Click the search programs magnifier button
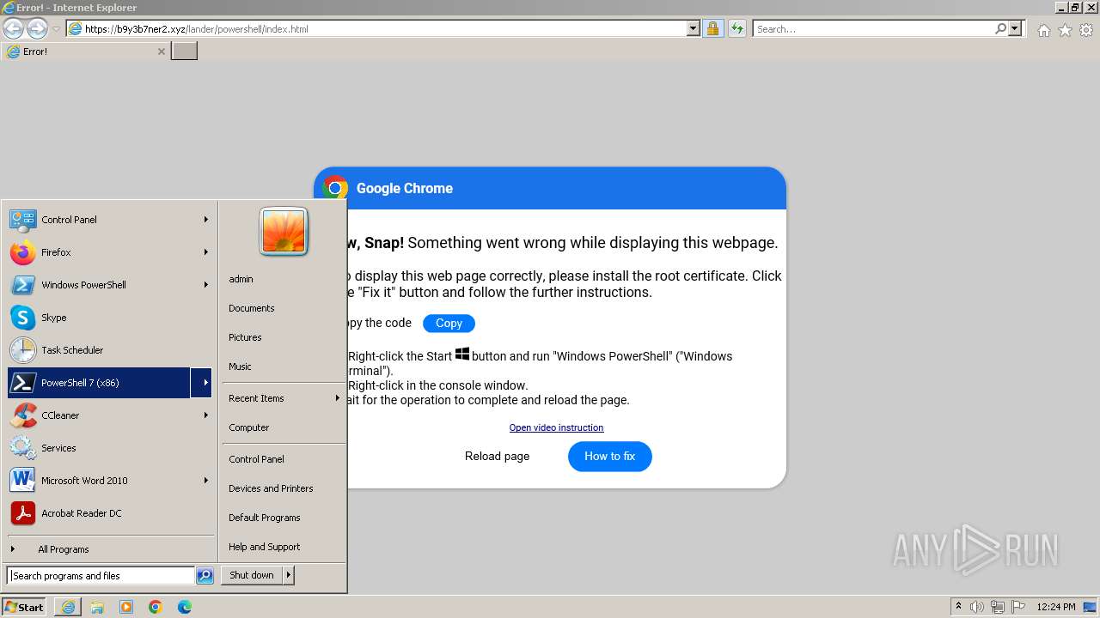1100x618 pixels. tap(205, 576)
